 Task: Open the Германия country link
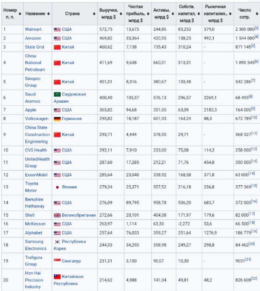72,119
